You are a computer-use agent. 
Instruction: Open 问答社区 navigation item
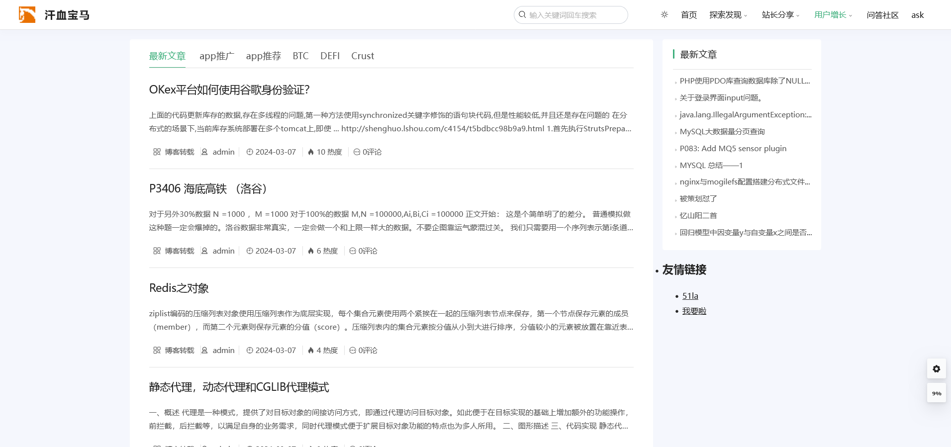pos(883,15)
